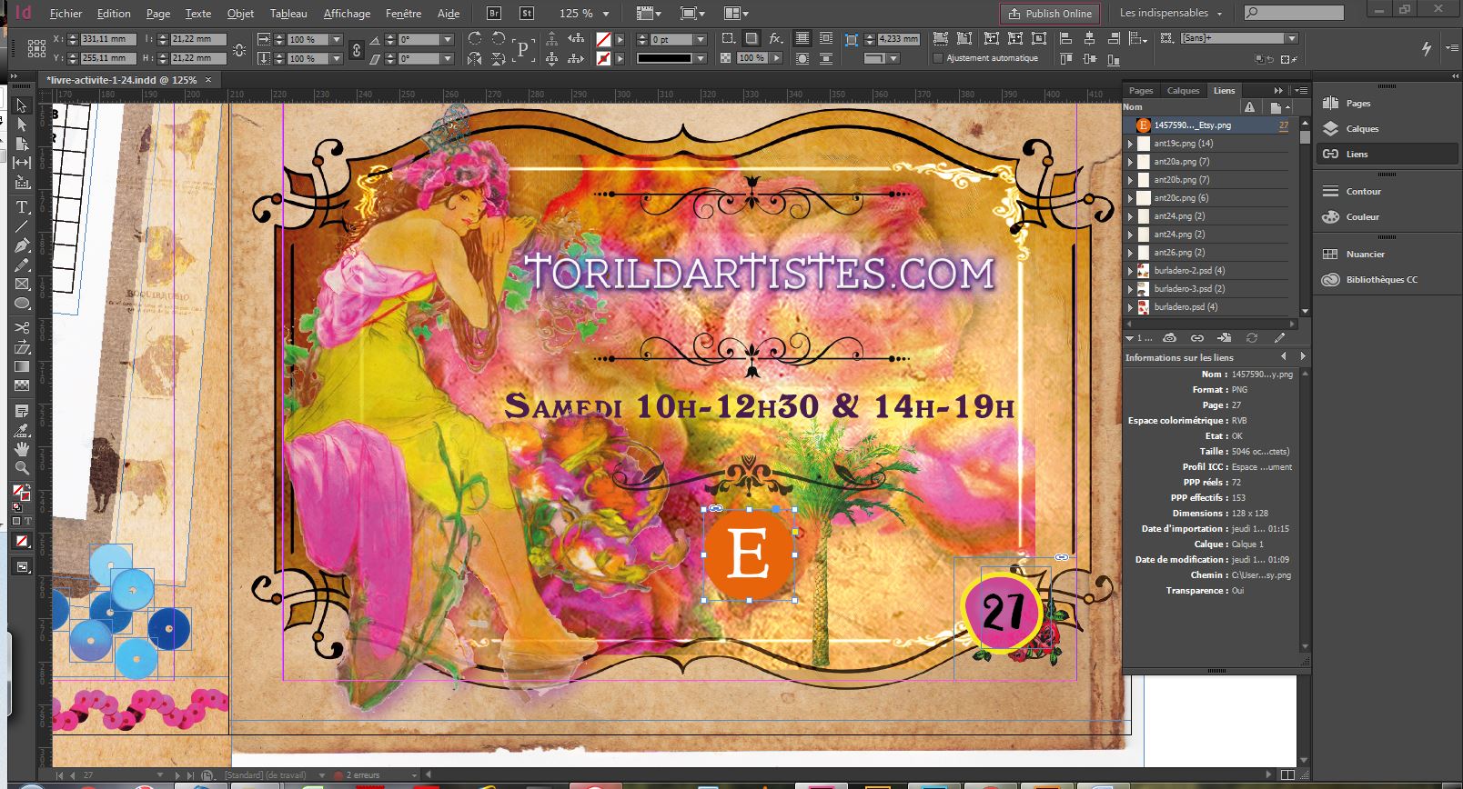Pick a reference point in the locator grid
The image size is (1463, 789).
pyautogui.click(x=36, y=49)
